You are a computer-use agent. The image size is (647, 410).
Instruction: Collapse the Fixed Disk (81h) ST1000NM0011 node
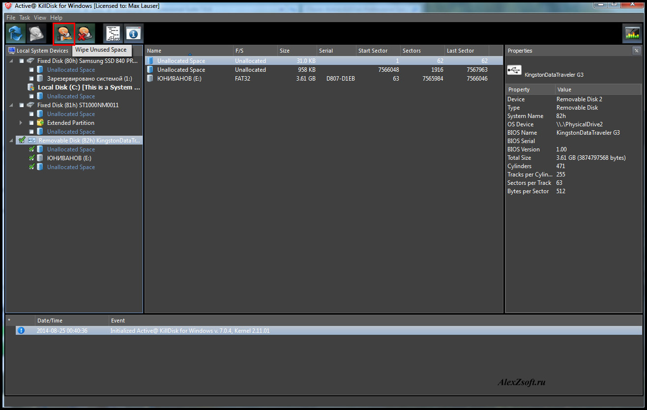coord(11,105)
